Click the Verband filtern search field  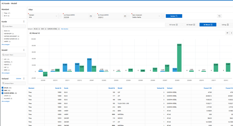14,83
